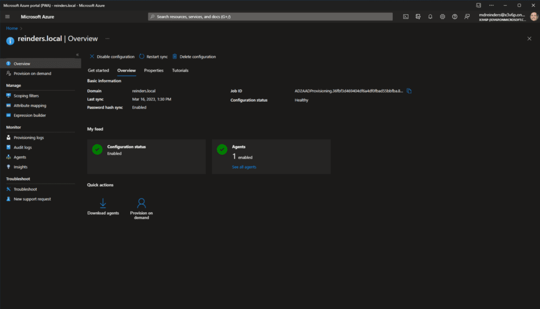Screen dimensions: 540x309
Task: Click Delete configuration
Action: click(x=194, y=57)
